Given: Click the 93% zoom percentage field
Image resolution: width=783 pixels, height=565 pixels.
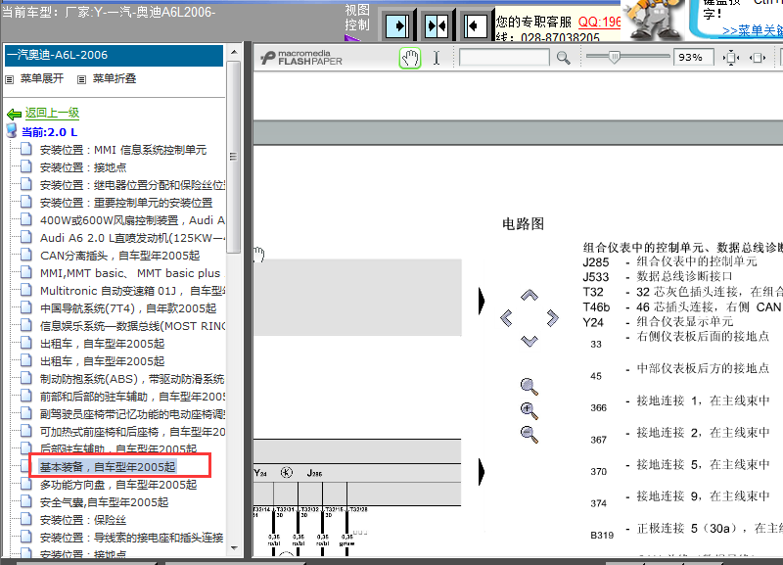Looking at the screenshot, I should 693,58.
